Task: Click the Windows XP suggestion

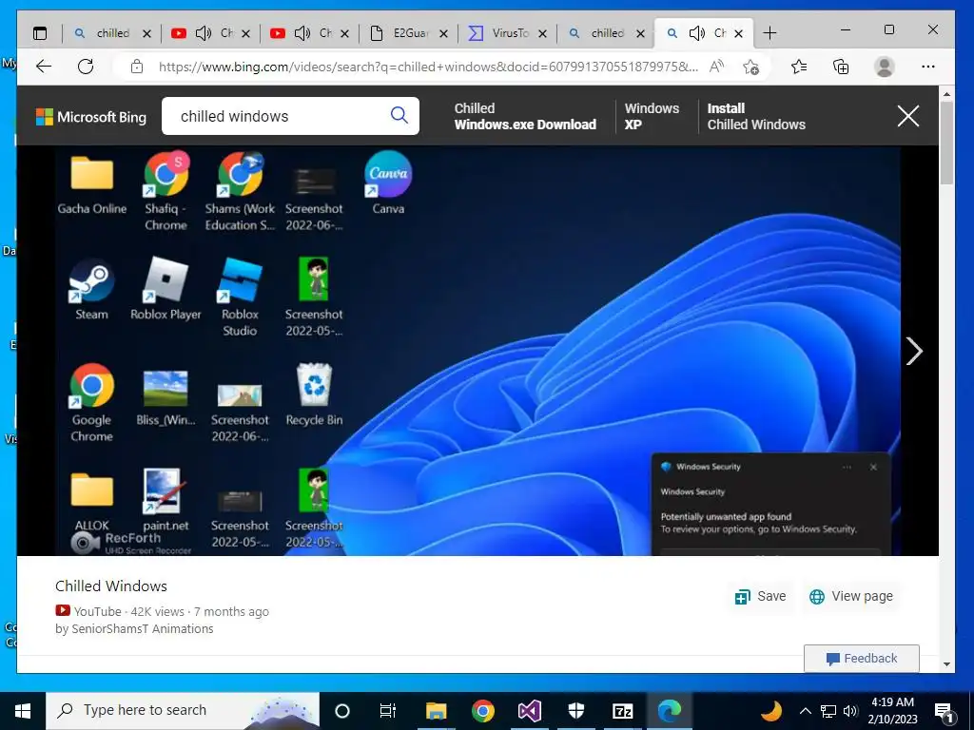Action: pyautogui.click(x=652, y=117)
